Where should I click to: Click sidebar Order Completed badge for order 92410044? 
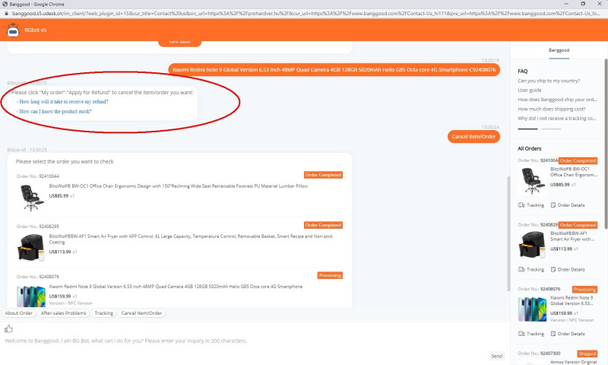(x=578, y=160)
